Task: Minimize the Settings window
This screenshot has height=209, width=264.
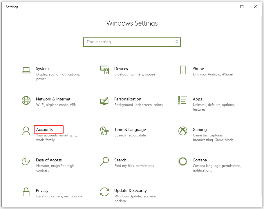Action: (229, 7)
